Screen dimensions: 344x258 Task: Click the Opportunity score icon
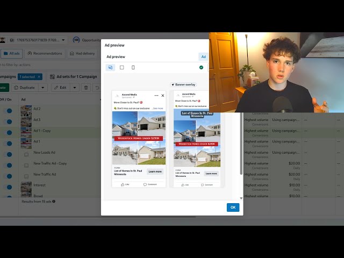pyautogui.click(x=76, y=40)
